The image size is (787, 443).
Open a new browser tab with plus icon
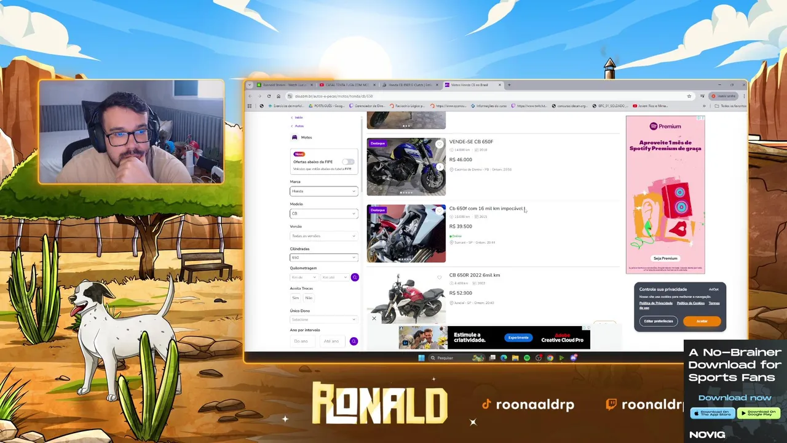[509, 85]
